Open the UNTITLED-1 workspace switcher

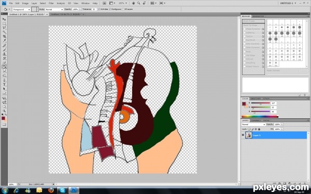tap(288, 3)
